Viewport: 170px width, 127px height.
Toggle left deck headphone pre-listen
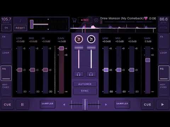[x=79, y=74]
